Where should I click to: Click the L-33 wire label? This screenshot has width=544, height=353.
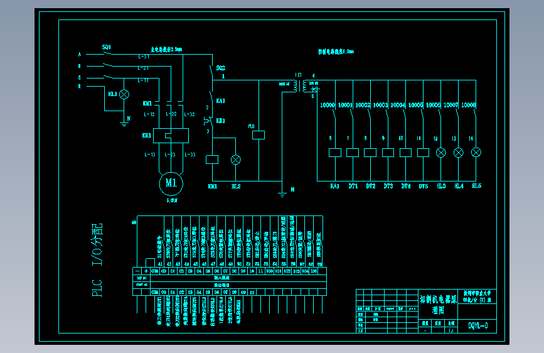[190, 155]
